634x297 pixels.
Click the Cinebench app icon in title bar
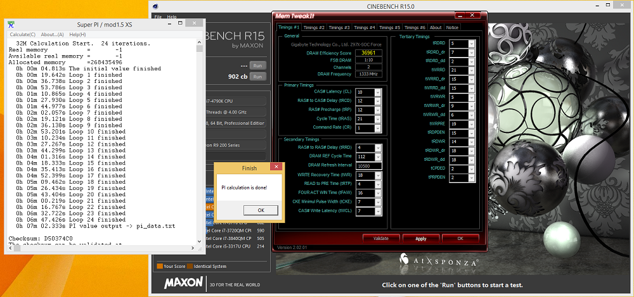pos(156,6)
